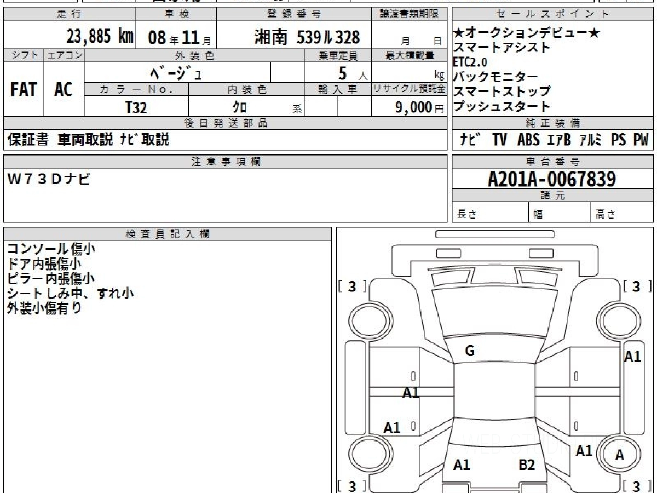Select ETC2.0 in sales points
The image size is (657, 493).
click(470, 62)
